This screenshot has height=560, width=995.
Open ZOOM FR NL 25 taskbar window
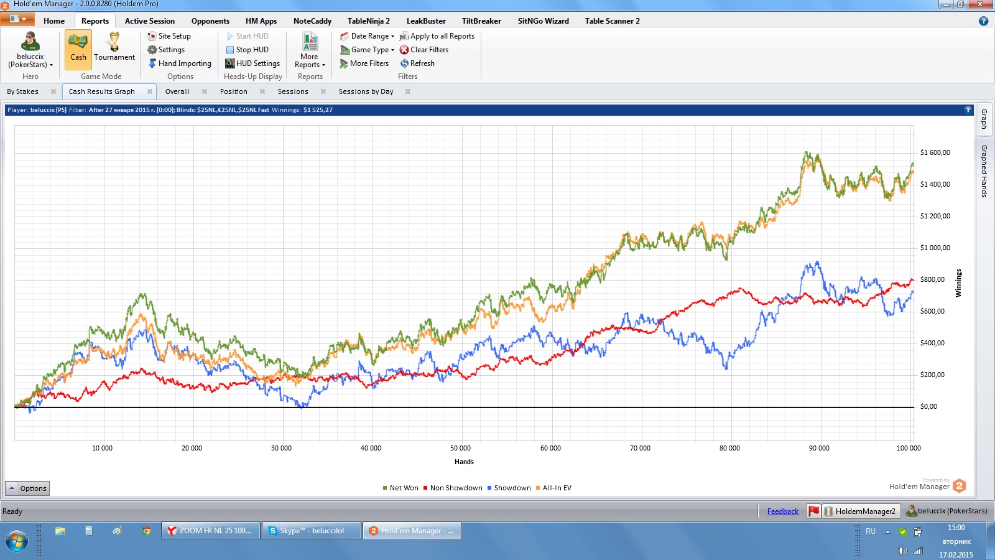pos(211,531)
